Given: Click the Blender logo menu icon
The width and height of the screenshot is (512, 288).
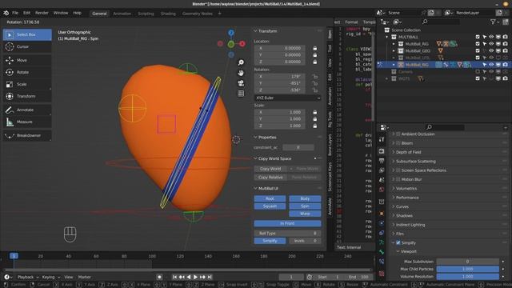Looking at the screenshot, I should coord(6,13).
